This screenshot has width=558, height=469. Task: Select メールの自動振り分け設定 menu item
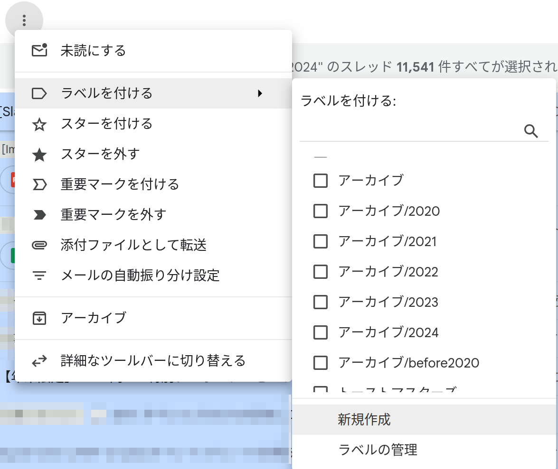(140, 275)
